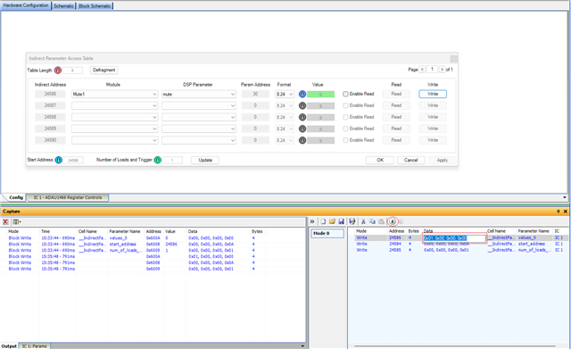Click the gray value icon in row 24590
The width and height of the screenshot is (571, 349).
(x=302, y=140)
